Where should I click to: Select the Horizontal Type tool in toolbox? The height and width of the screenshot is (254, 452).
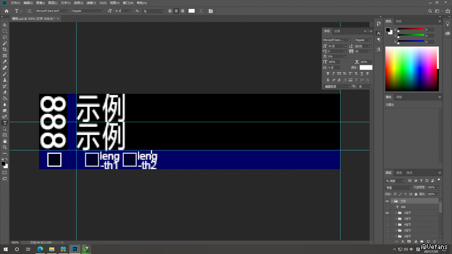pyautogui.click(x=5, y=123)
